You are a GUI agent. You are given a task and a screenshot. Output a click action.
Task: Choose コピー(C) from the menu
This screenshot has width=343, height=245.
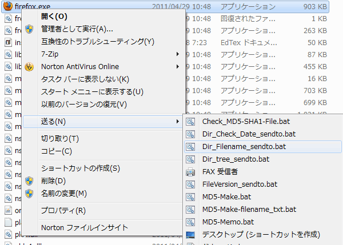(57, 151)
